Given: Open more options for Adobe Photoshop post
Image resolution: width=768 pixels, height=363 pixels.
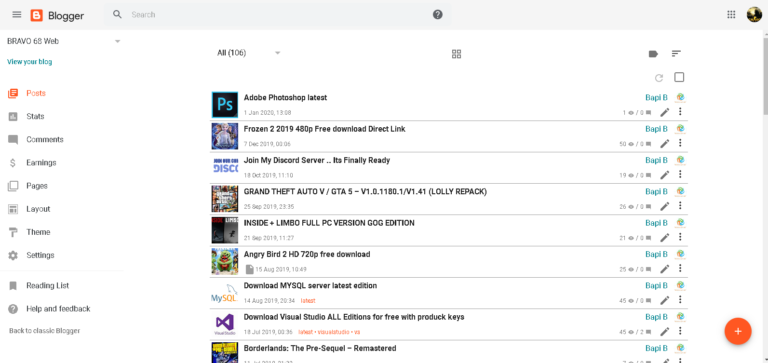Looking at the screenshot, I should coord(680,112).
